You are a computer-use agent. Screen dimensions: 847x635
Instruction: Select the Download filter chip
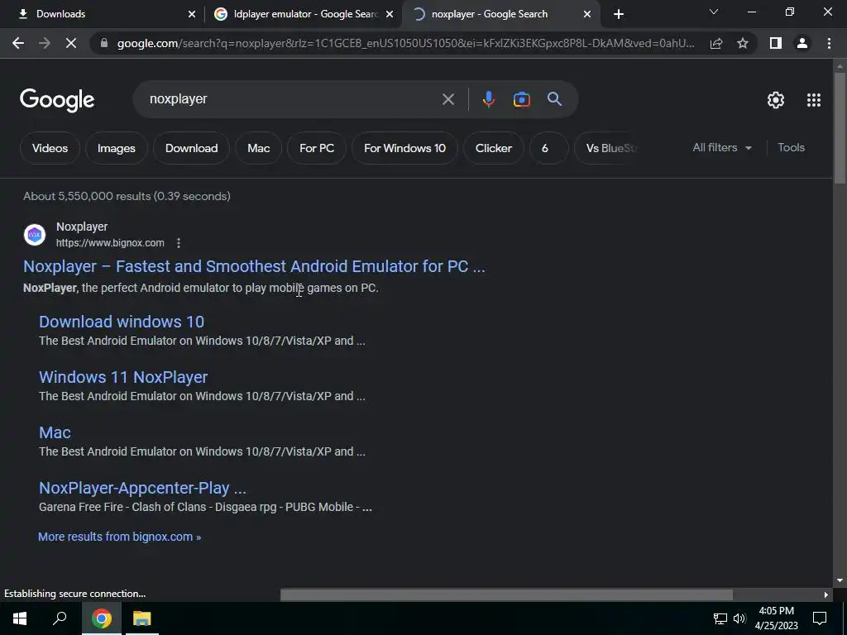191,148
